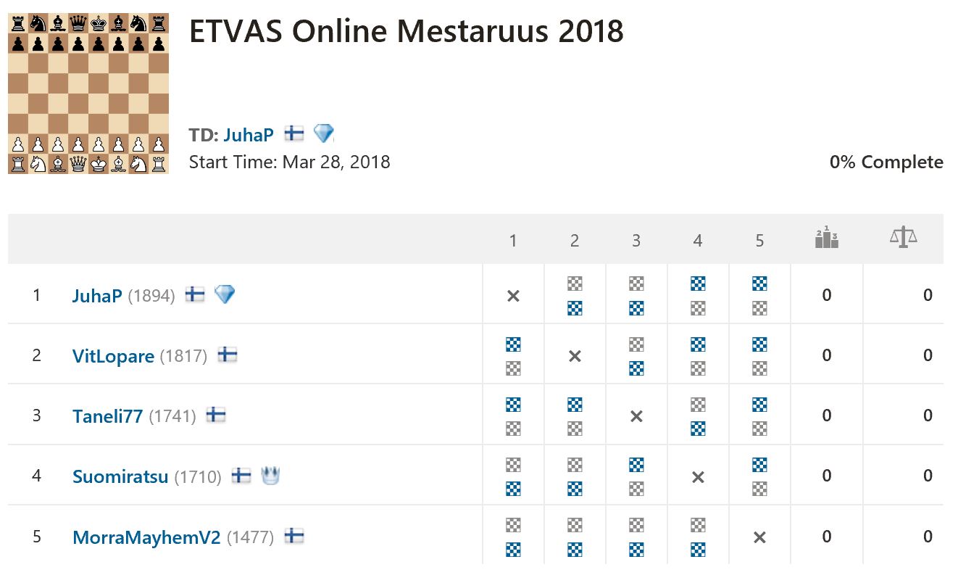Open Taneli77's blue game icon against player 5
958x583 pixels.
point(759,405)
